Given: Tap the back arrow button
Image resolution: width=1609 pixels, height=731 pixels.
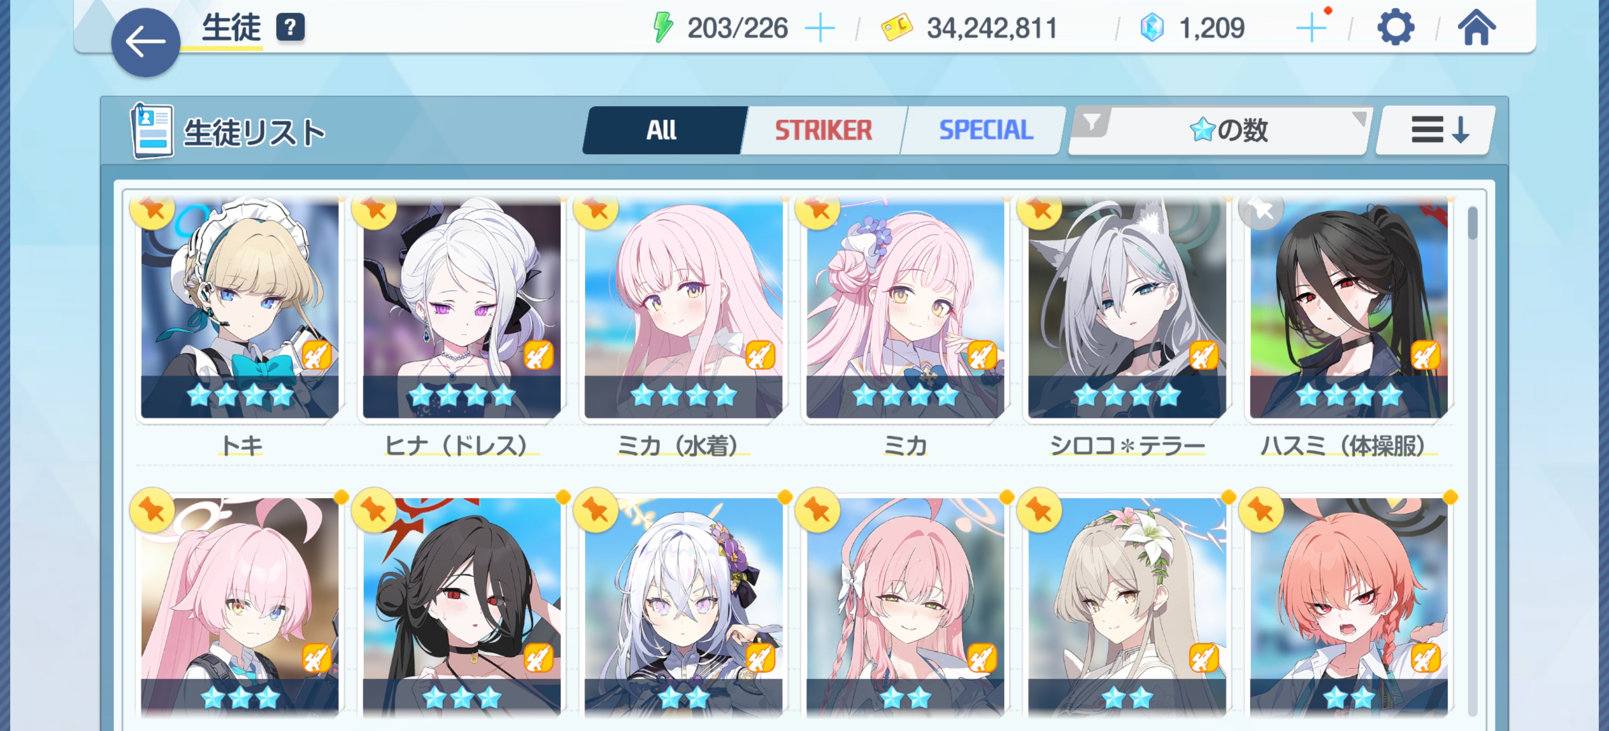Looking at the screenshot, I should 145,43.
